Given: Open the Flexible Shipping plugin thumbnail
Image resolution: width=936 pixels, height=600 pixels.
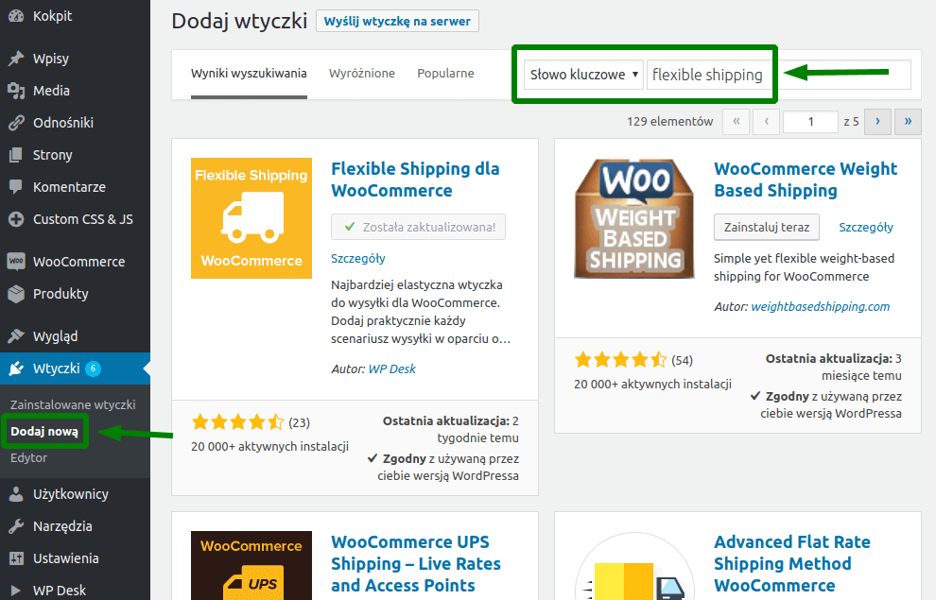Looking at the screenshot, I should point(251,218).
